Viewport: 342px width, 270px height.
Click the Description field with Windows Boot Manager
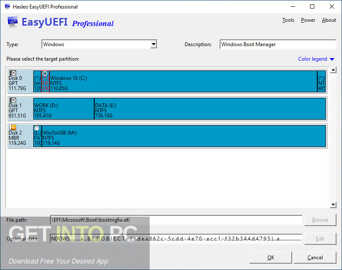(x=278, y=44)
